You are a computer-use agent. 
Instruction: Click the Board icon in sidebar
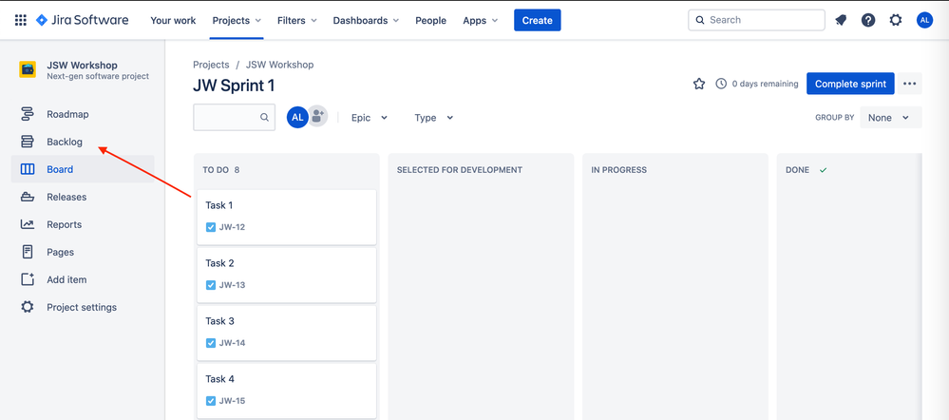click(x=28, y=169)
